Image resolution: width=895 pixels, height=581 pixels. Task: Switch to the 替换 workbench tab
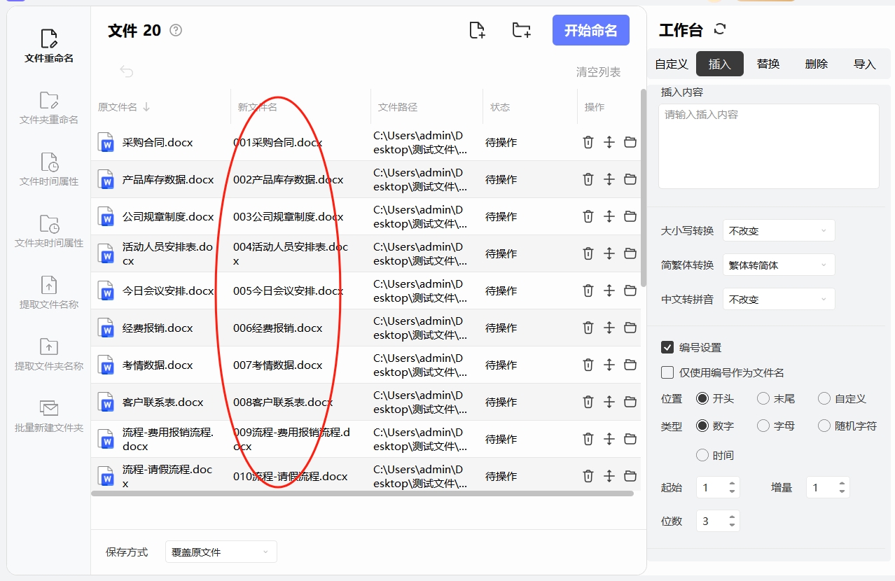click(x=768, y=64)
